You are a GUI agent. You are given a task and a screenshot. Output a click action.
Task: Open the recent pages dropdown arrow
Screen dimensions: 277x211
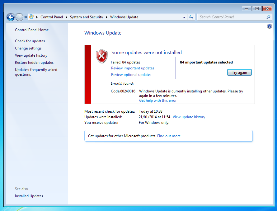tap(26, 18)
